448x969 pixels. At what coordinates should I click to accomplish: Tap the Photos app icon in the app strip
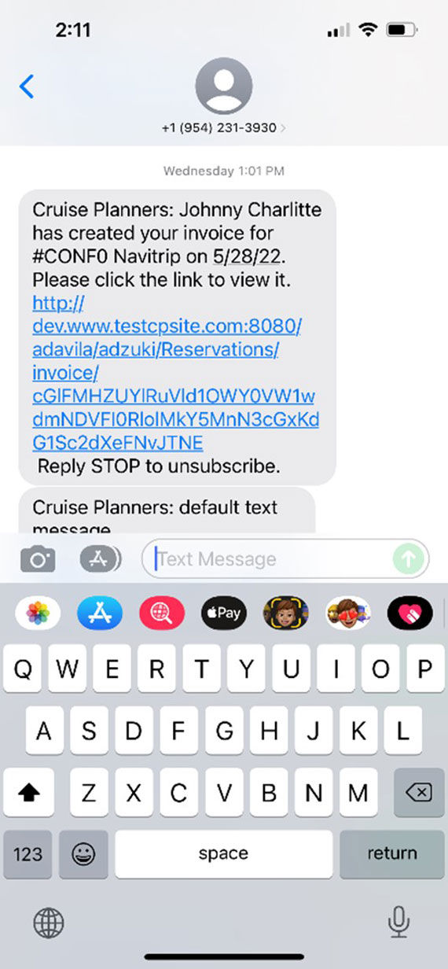coord(38,613)
